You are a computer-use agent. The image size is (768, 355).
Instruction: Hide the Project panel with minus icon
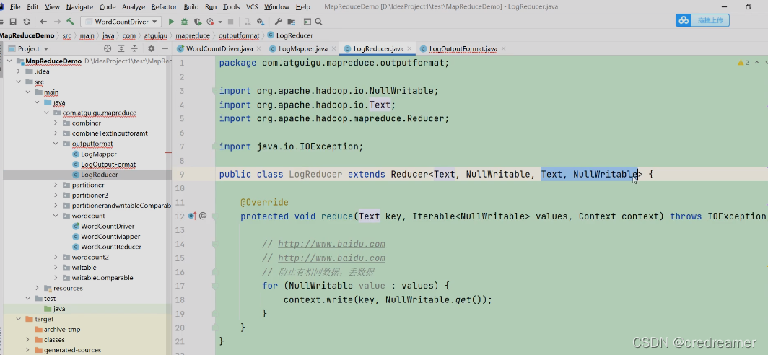(x=165, y=48)
